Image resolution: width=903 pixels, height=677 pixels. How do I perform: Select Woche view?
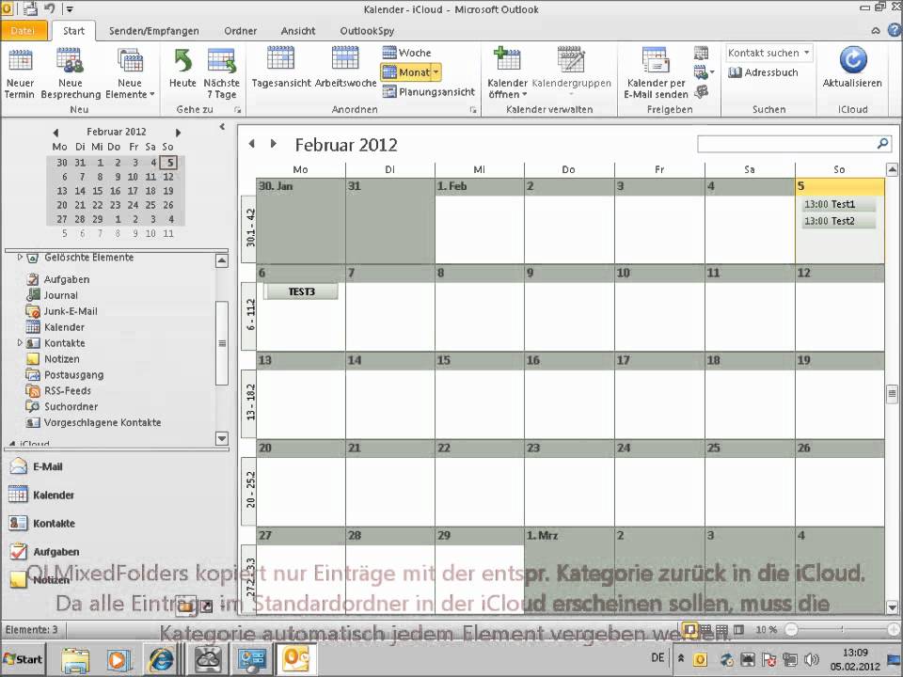406,53
